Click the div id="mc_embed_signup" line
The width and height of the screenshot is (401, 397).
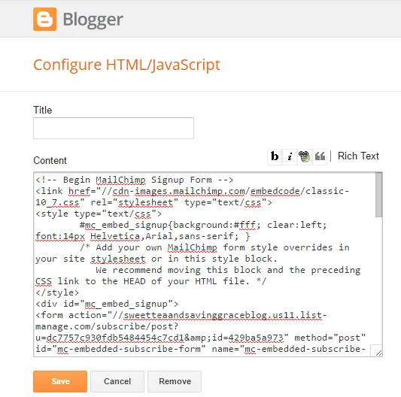click(107, 304)
